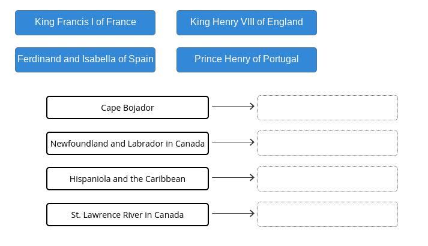
Task: Click the arrow next to Cape Bojador
Action: [233, 106]
